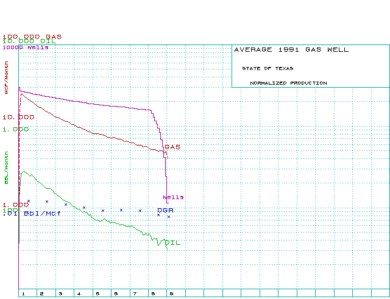Select the STATE OF TEXAS subtitle

tap(267, 68)
